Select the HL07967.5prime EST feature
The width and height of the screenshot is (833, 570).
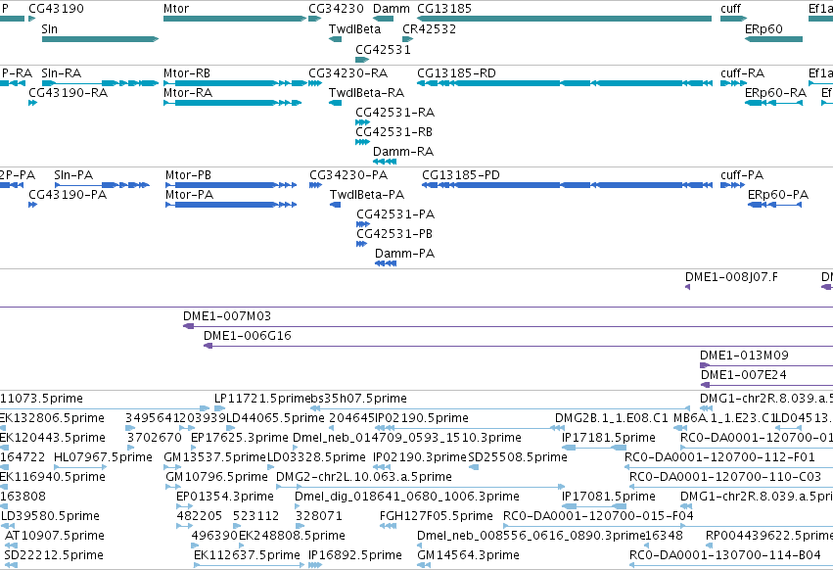(80, 467)
